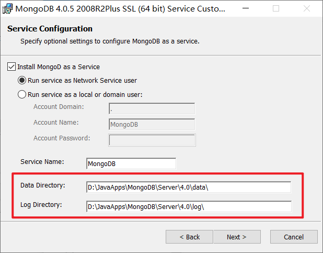This screenshot has width=323, height=253.
Task: Click the Account Domain label
Action: pos(59,107)
